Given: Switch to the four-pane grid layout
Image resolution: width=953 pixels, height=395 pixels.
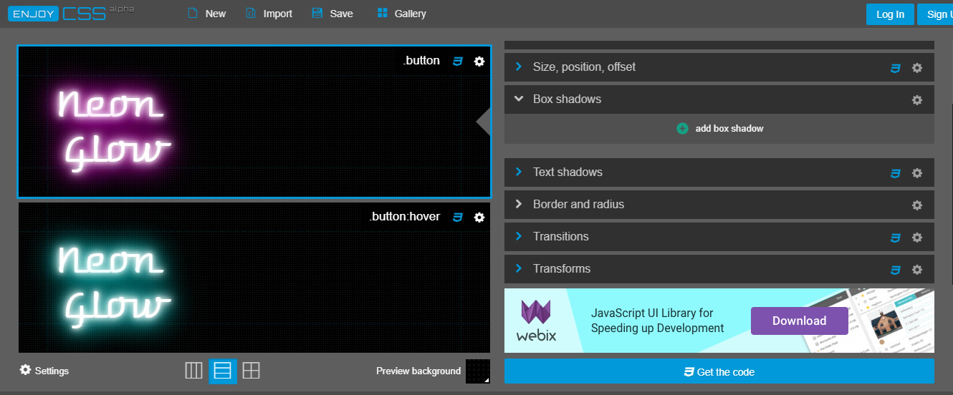Looking at the screenshot, I should [251, 371].
